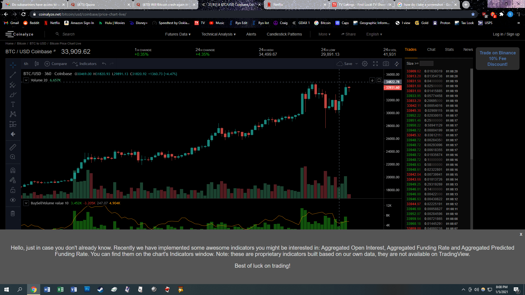Switch to the Chat tab
The height and width of the screenshot is (295, 525).
(x=431, y=49)
